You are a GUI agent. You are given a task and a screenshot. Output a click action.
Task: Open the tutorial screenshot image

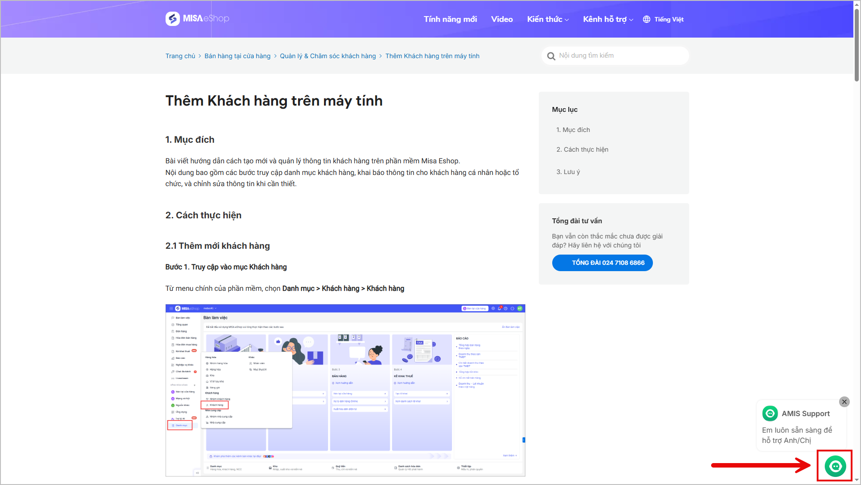click(345, 390)
